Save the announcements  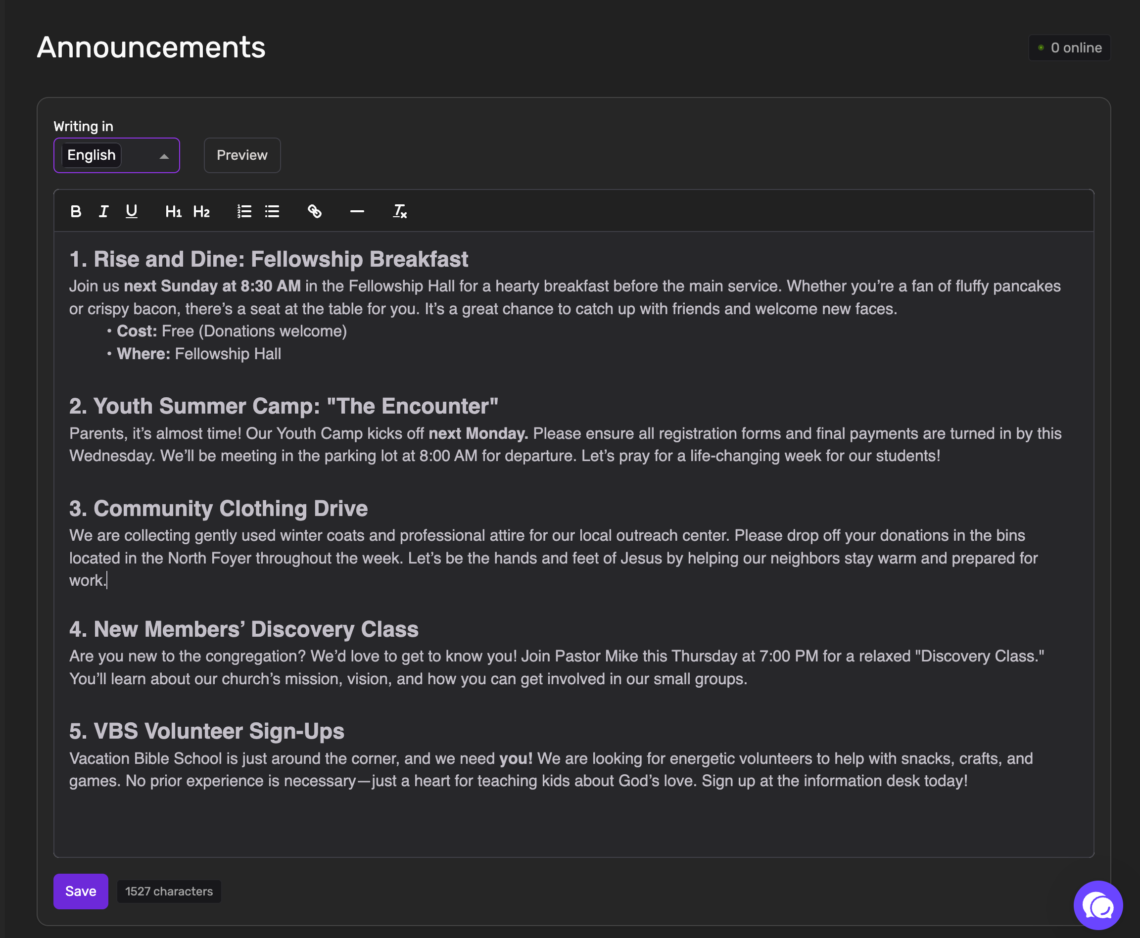click(81, 891)
